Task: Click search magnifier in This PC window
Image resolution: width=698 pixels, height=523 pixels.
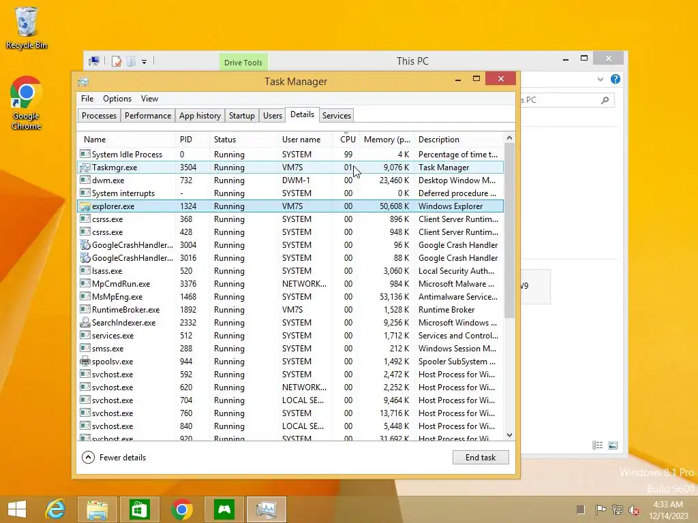Action: point(605,100)
